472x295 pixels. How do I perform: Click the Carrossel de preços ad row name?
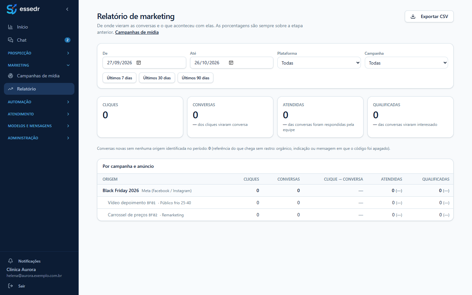[128, 215]
